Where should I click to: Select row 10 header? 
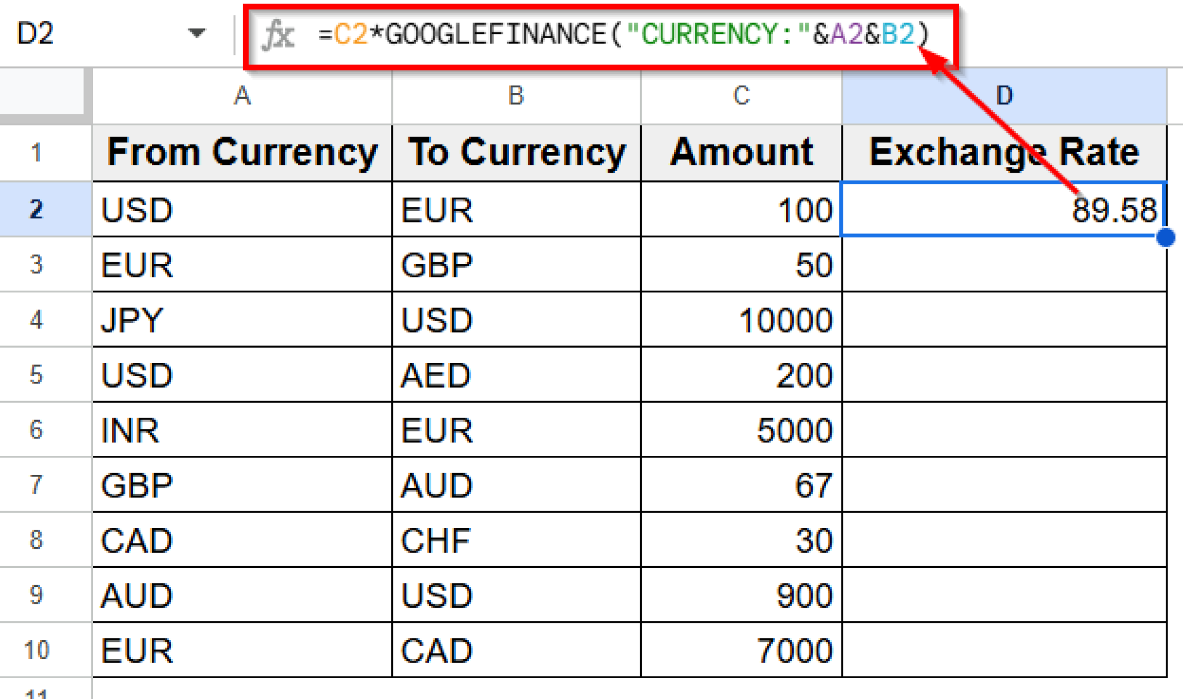click(x=36, y=650)
